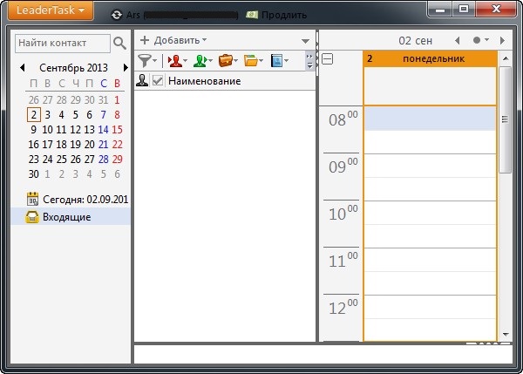Go to next month in mini calendar
Screen dimensions: 523x374
[x=126, y=67]
